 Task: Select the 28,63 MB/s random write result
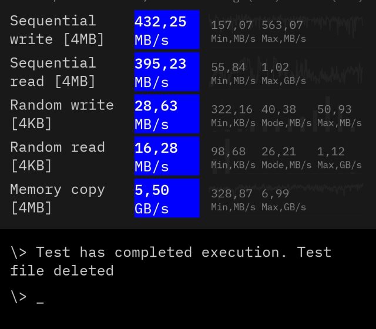click(166, 115)
